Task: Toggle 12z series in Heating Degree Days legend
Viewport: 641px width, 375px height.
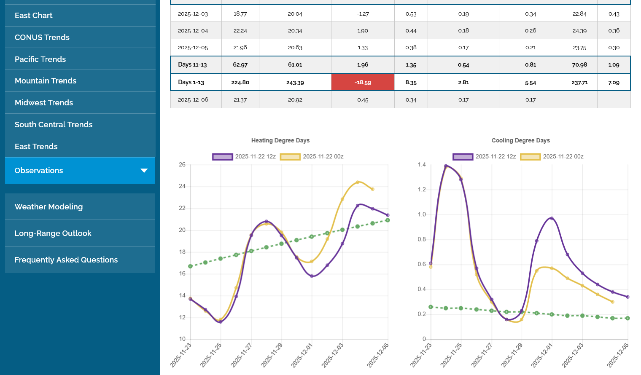Action: 244,157
